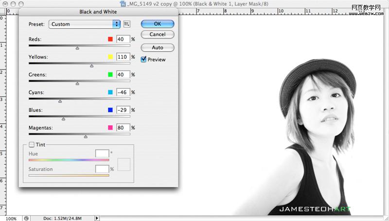Click the blue color chip beside Blues
This screenshot has height=221, width=389.
pos(110,110)
